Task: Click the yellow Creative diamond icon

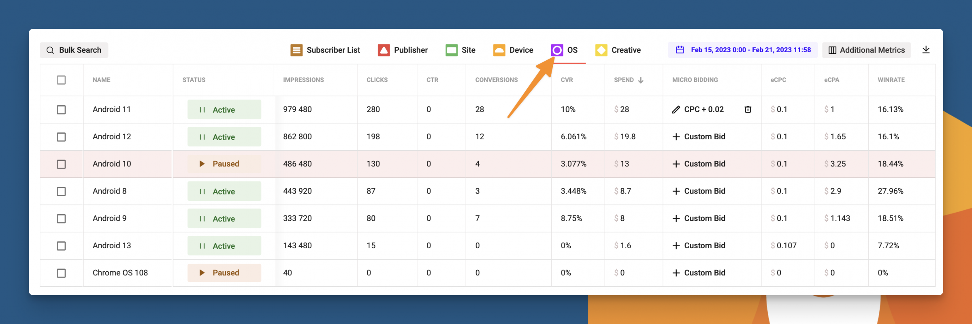Action: tap(601, 50)
